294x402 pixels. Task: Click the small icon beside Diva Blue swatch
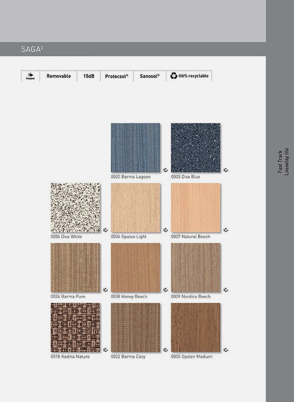coord(226,170)
